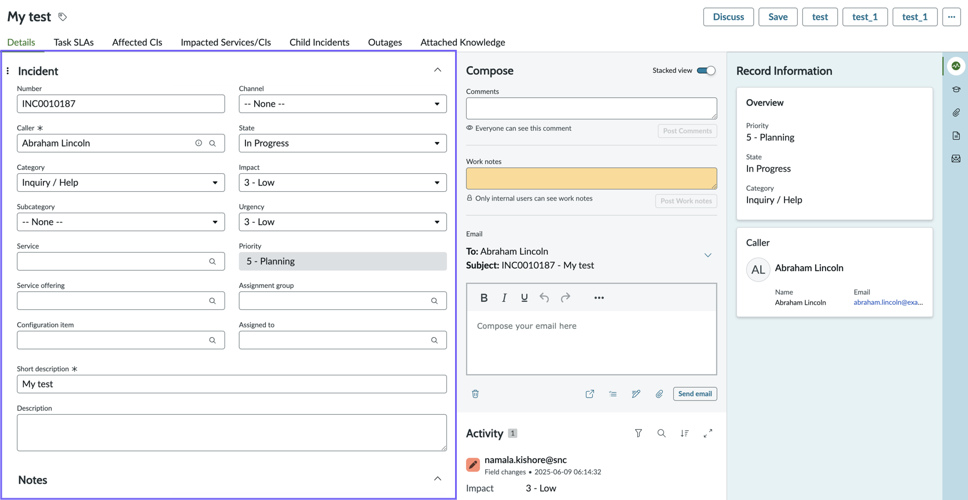Click the trash icon to discard email
The image size is (968, 500).
point(475,394)
